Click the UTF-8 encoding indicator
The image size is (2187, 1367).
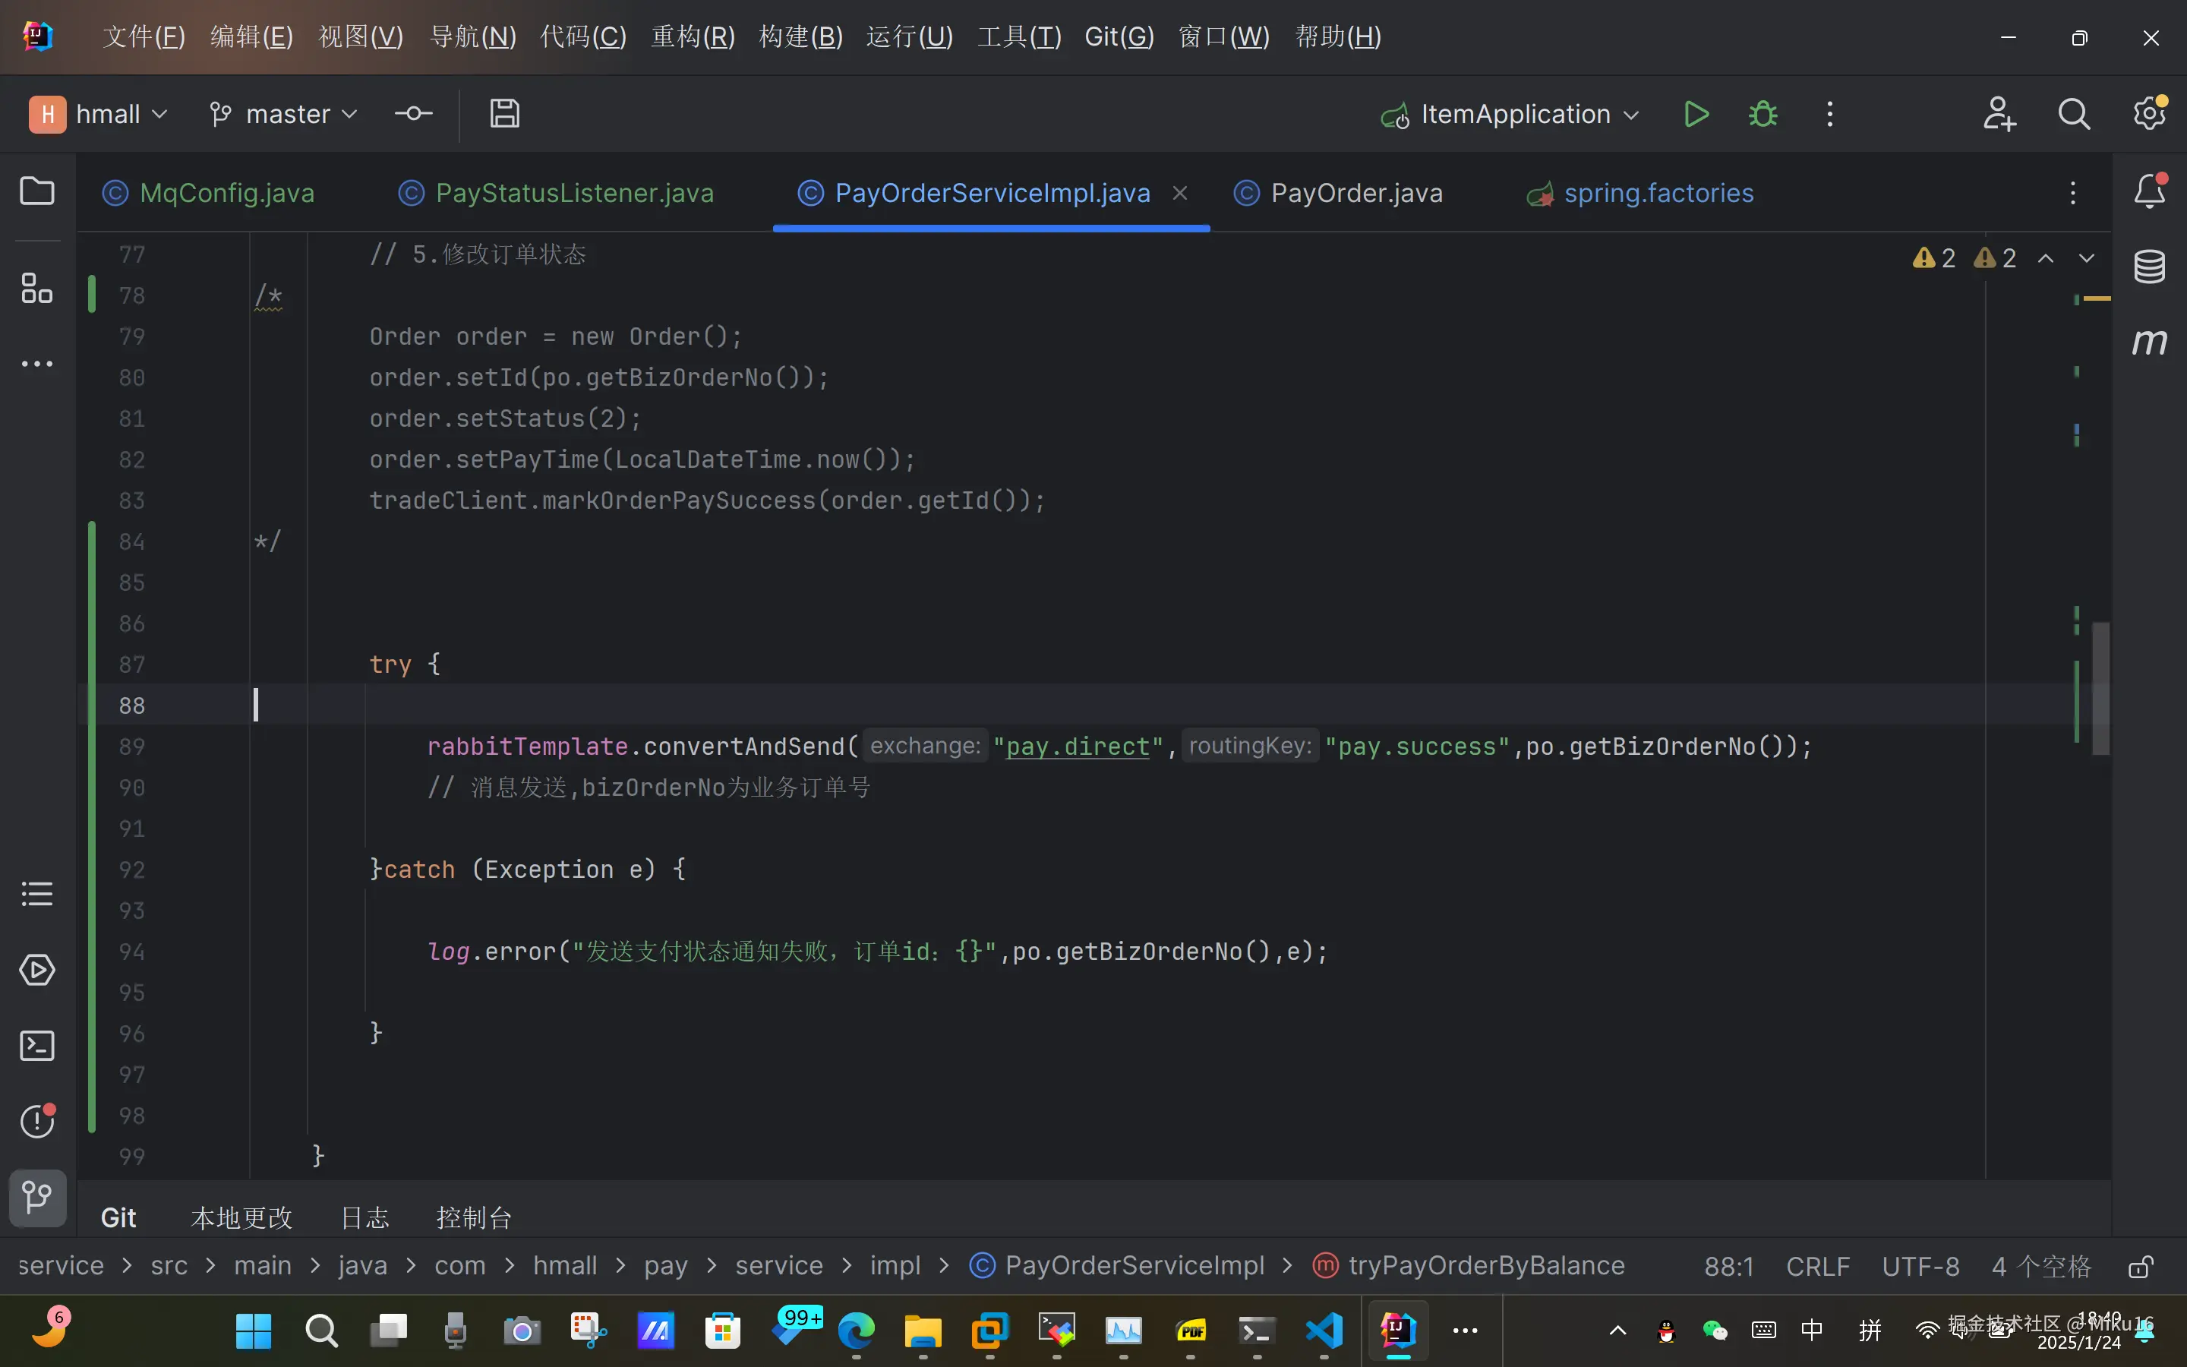1920,1267
